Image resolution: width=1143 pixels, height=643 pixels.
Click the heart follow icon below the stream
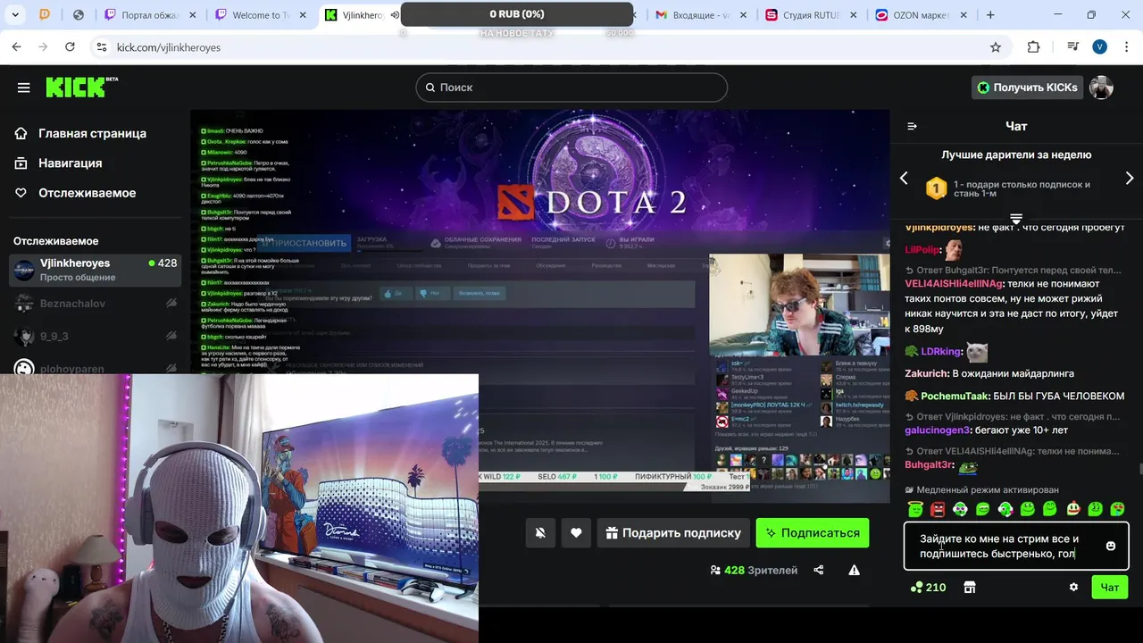click(576, 533)
